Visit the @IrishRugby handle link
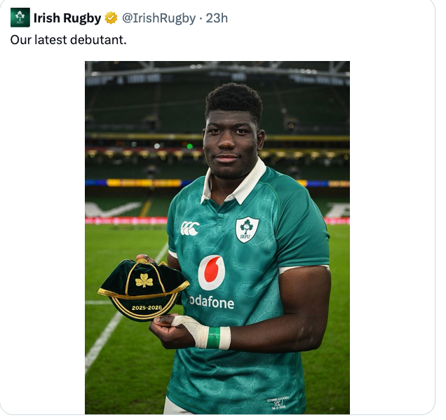Screen dimensions: 446x420 158,18
